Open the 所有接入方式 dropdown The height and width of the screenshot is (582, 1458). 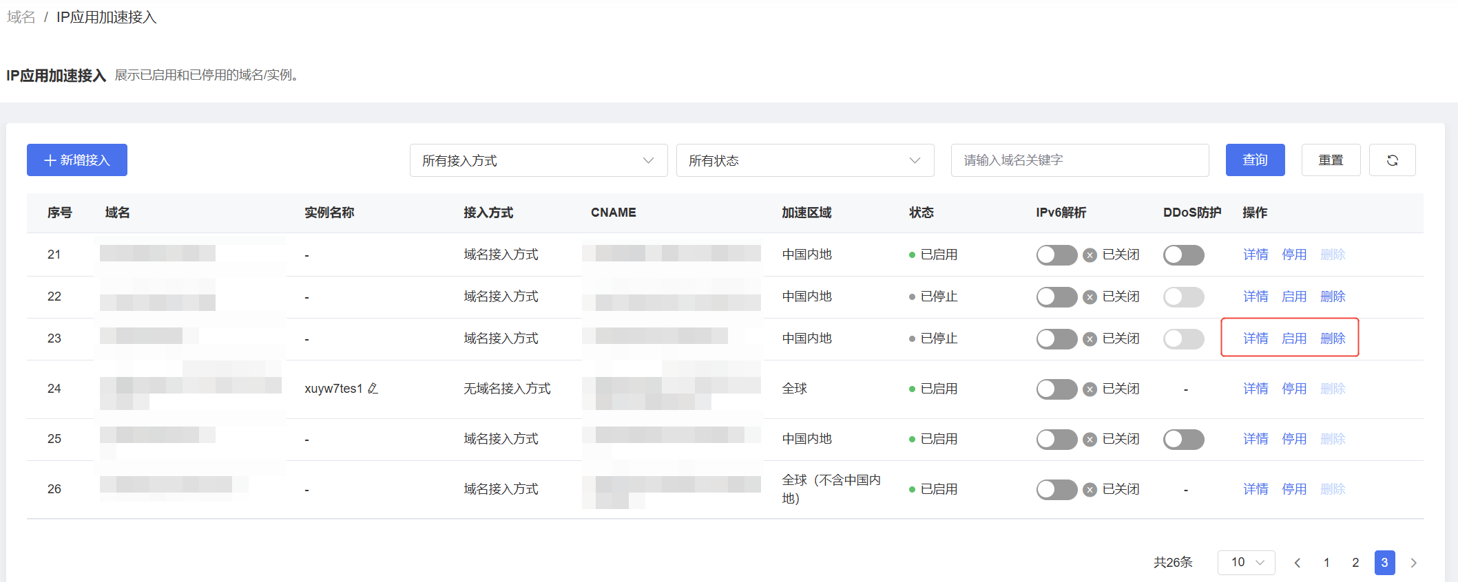coord(539,160)
